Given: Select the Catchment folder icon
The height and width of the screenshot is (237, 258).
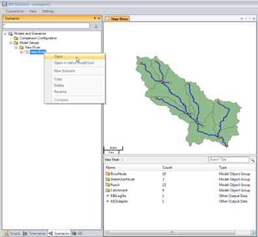Looking at the screenshot, I should (107, 191).
